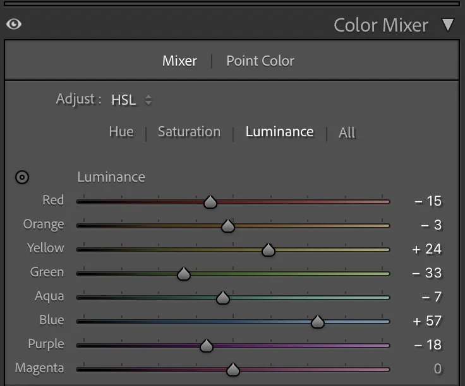Select the Saturation tab
The height and width of the screenshot is (386, 465).
[190, 131]
